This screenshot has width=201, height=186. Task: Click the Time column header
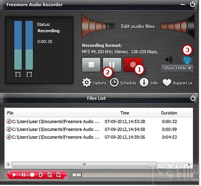click(x=125, y=113)
